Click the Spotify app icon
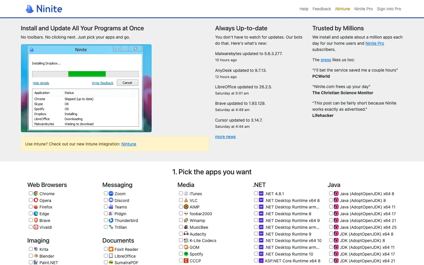The height and width of the screenshot is (265, 424). tap(186, 254)
